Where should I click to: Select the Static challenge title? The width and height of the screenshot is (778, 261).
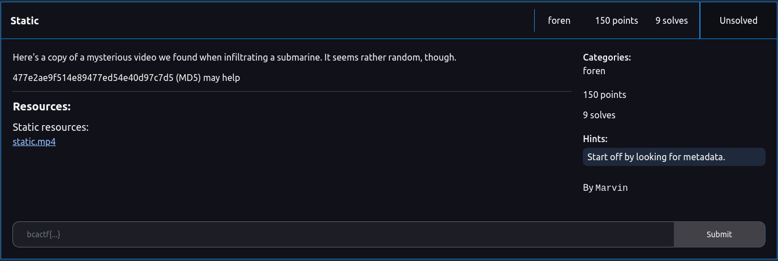(x=25, y=20)
